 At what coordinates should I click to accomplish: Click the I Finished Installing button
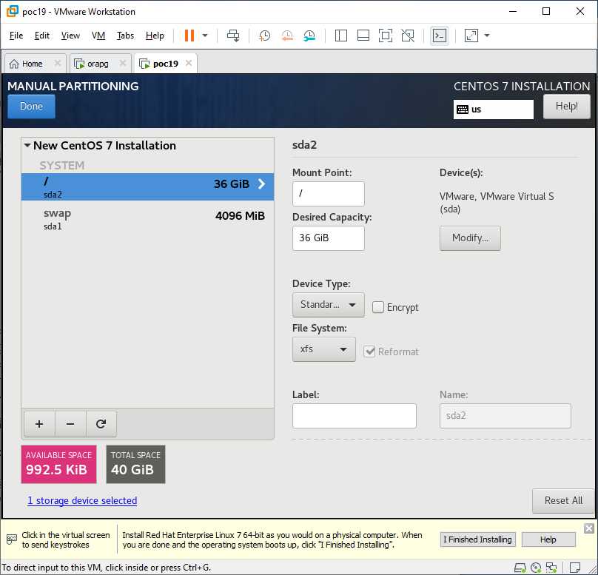(478, 539)
